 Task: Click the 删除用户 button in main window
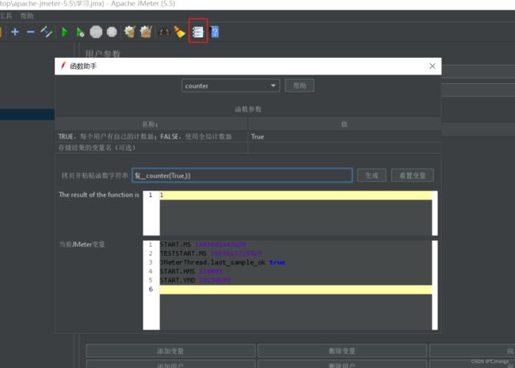point(342,365)
